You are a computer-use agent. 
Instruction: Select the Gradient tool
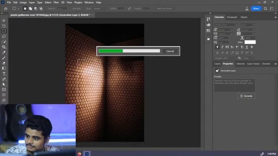(4, 68)
